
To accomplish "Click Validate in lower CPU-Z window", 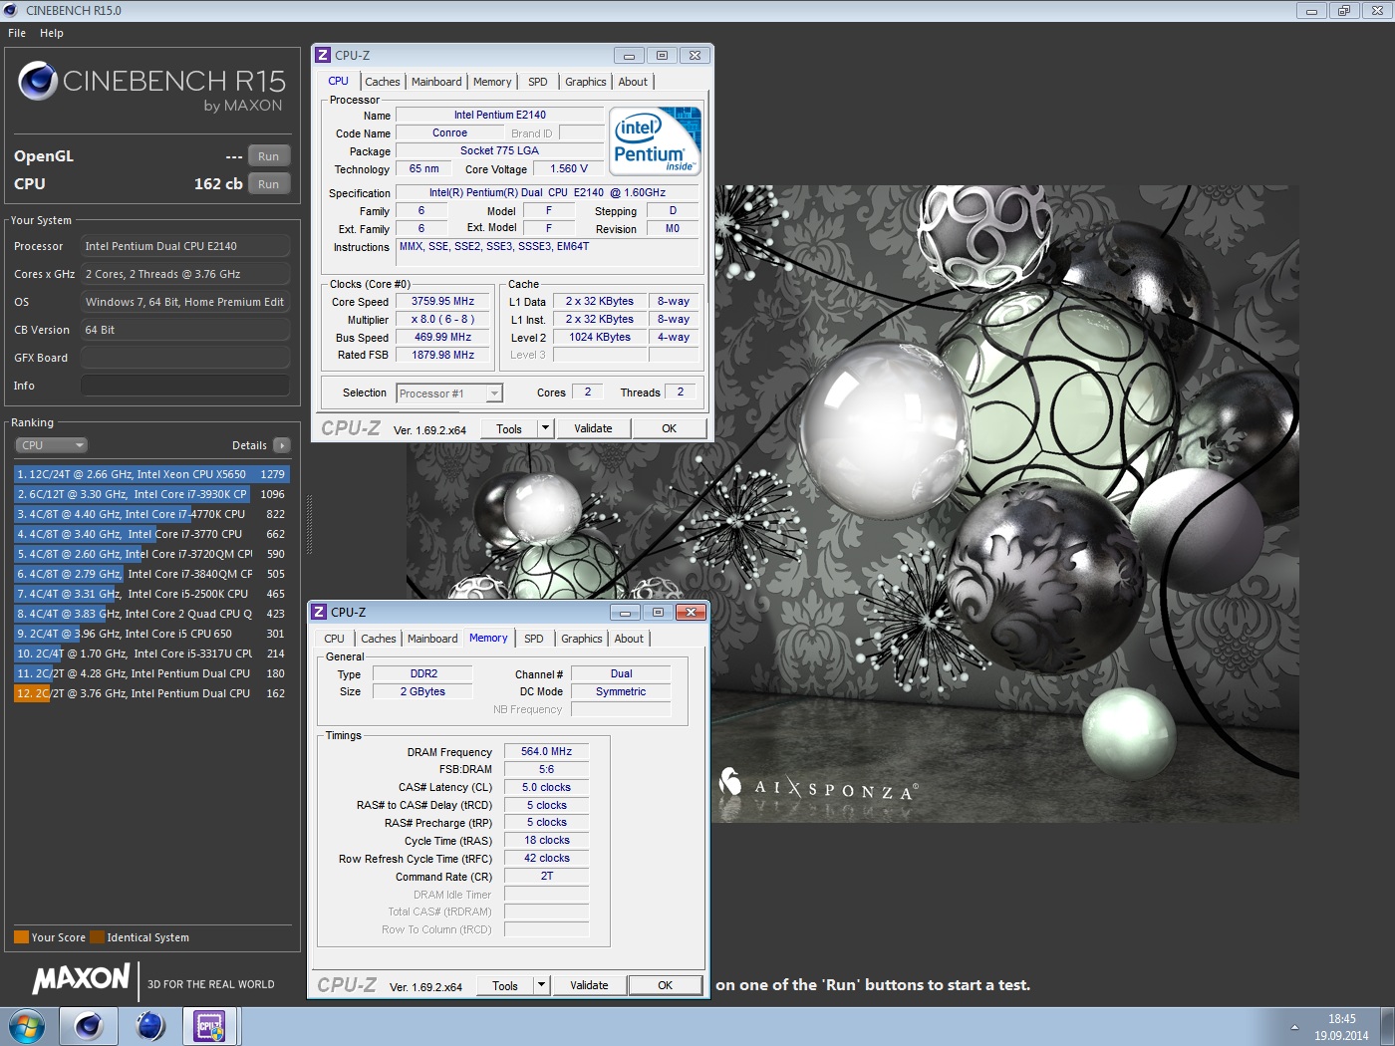I will [589, 985].
